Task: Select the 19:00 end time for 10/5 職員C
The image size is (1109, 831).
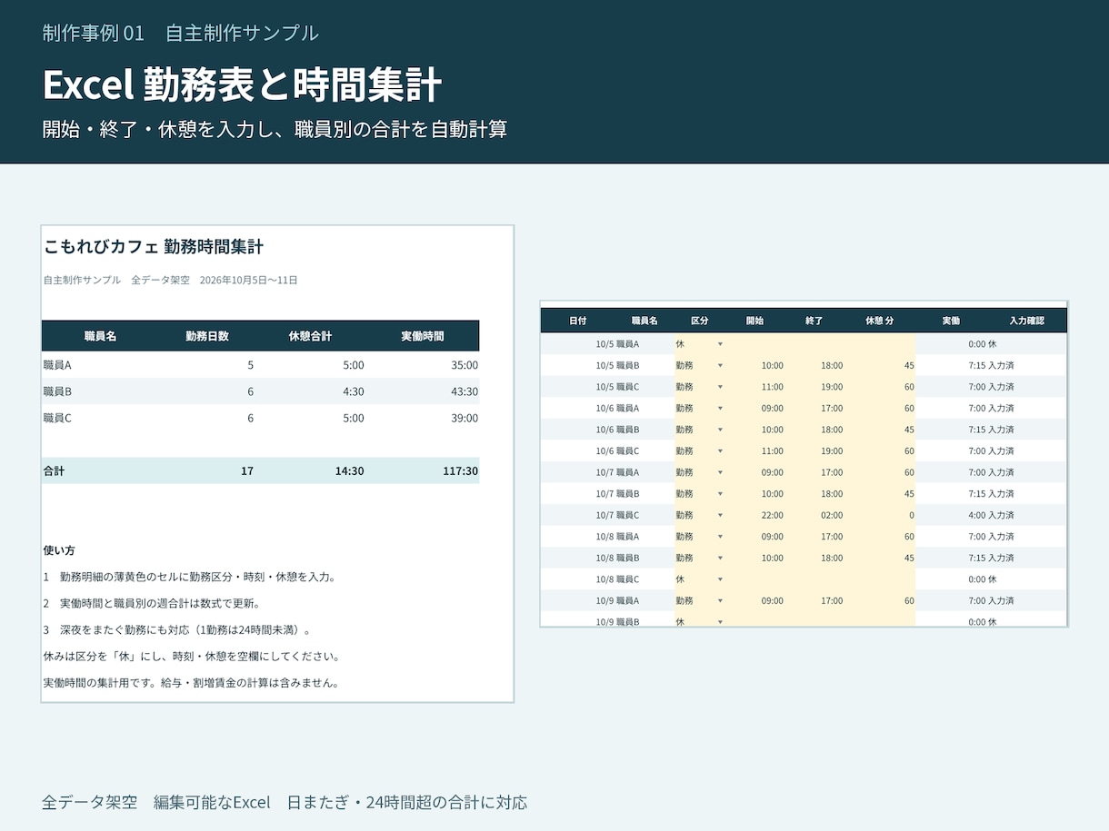Action: pos(832,387)
